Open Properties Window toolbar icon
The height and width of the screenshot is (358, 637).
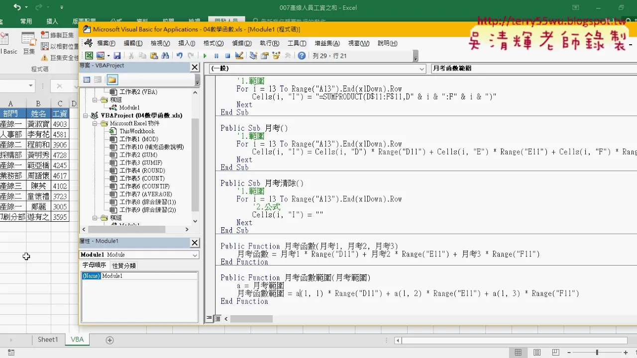(265, 56)
